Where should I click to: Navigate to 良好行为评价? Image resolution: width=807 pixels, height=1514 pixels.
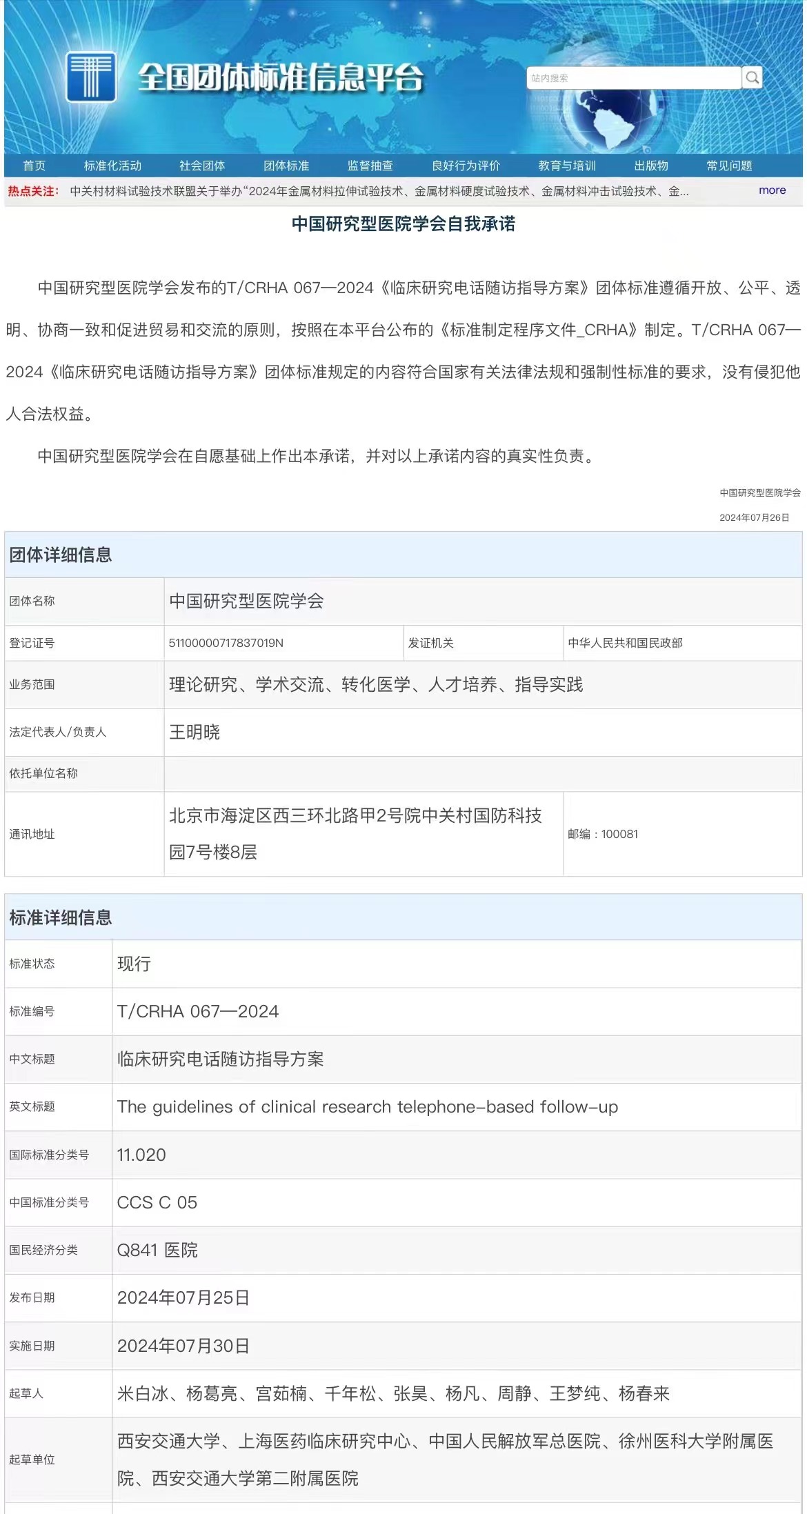[466, 166]
